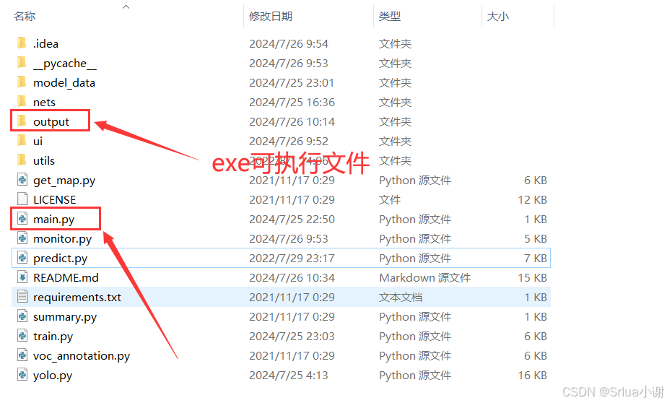Click the __pycache__ folder icon

pyautogui.click(x=22, y=63)
